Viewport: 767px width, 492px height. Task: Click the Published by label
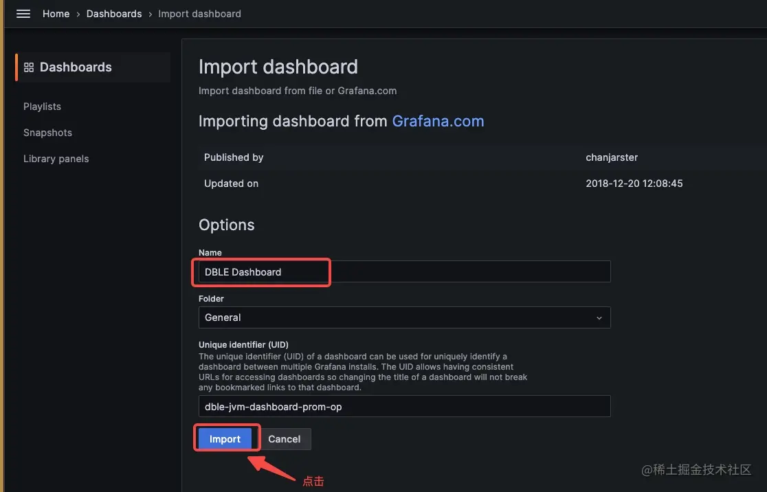click(234, 157)
